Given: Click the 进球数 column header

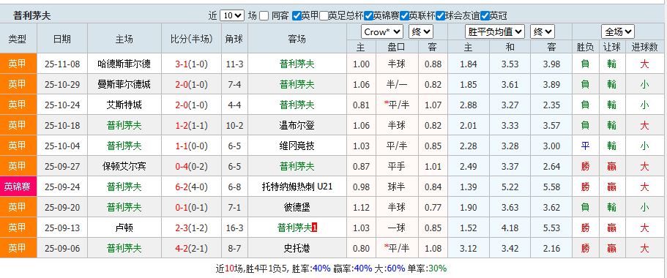Looking at the screenshot, I should [644, 47].
